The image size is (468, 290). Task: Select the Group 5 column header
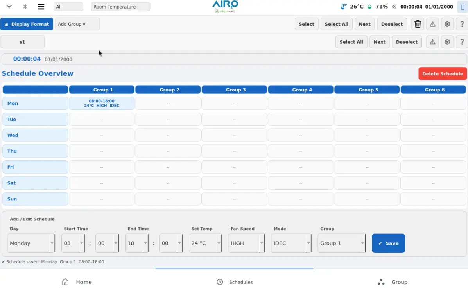click(x=367, y=90)
